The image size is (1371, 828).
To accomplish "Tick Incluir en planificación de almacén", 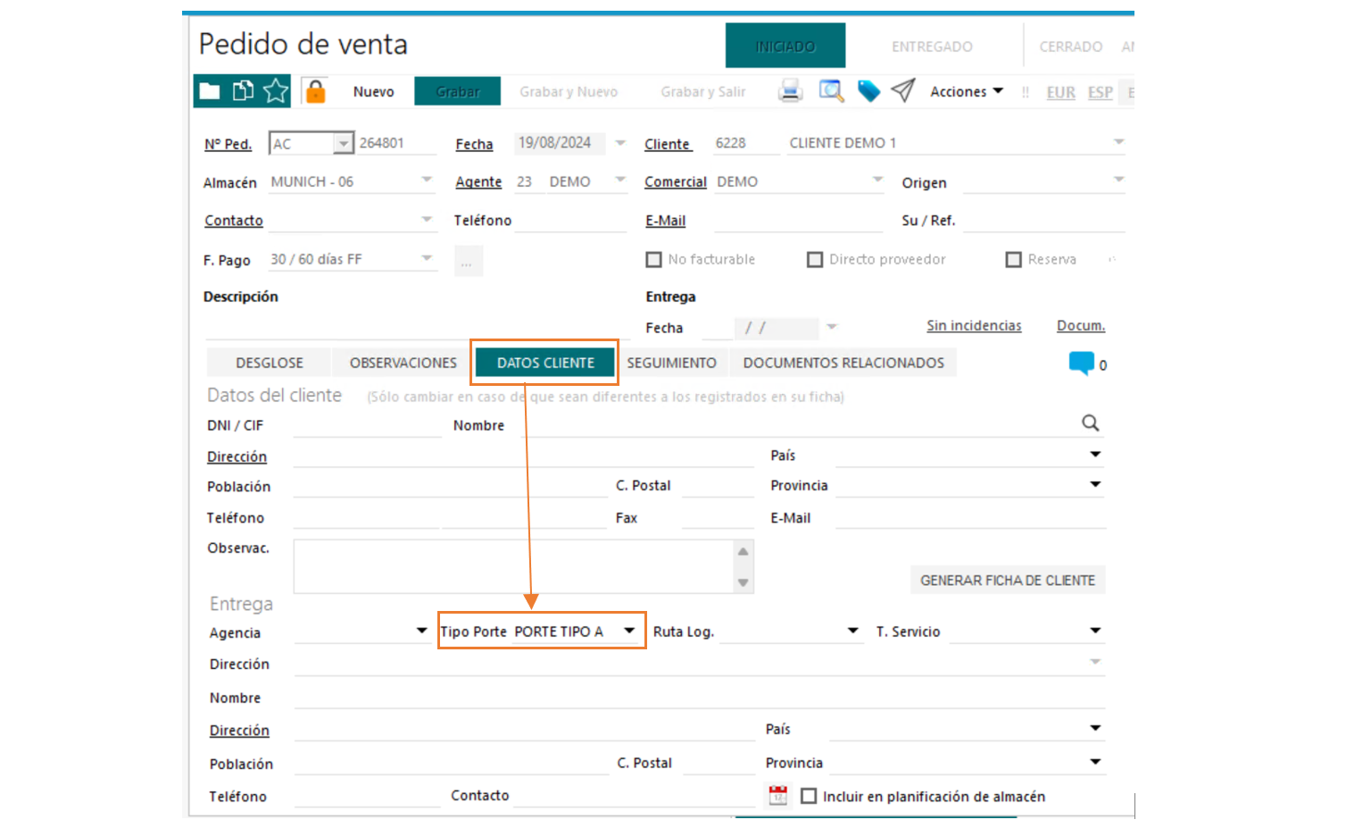I will tap(809, 796).
